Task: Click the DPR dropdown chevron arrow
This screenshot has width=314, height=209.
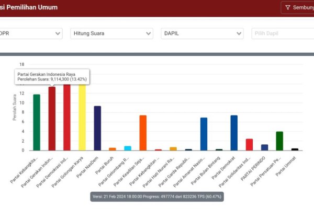Action: [58, 33]
